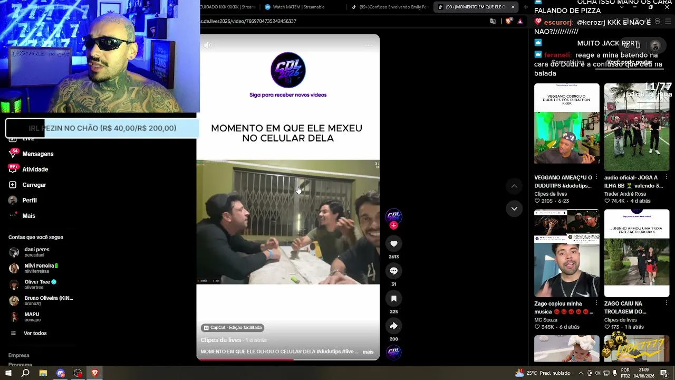675x380 pixels.
Task: Open options for audio oficial JOGA A ILHA video
Action: coord(667,177)
